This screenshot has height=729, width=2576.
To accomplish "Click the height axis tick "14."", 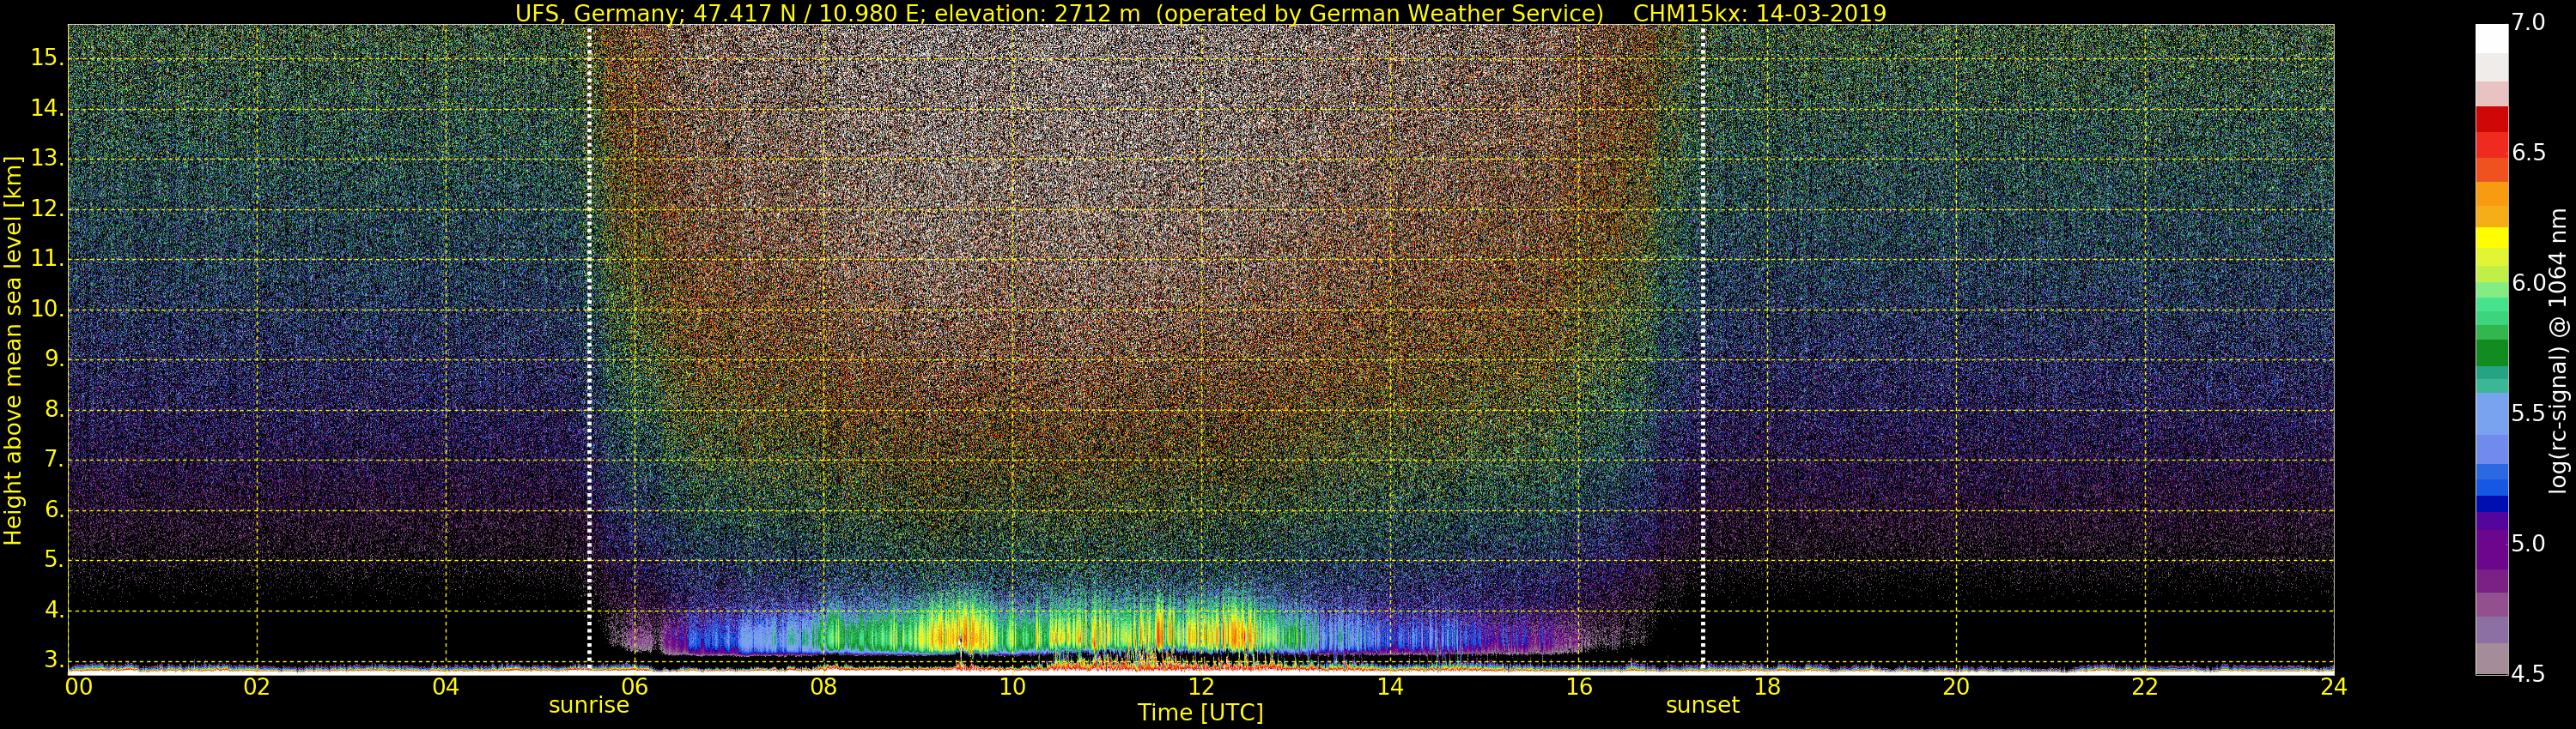I will pyautogui.click(x=47, y=108).
